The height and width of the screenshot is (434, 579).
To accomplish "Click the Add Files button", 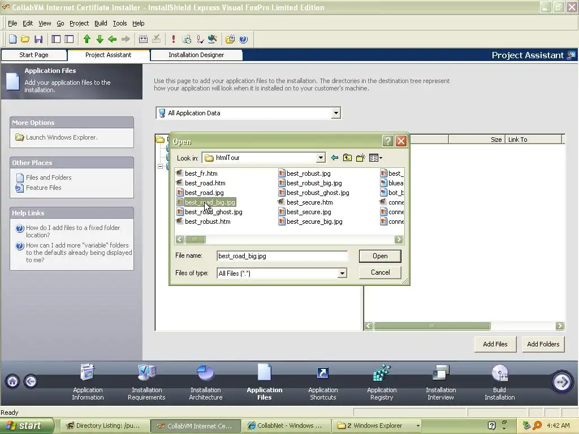I will point(495,344).
